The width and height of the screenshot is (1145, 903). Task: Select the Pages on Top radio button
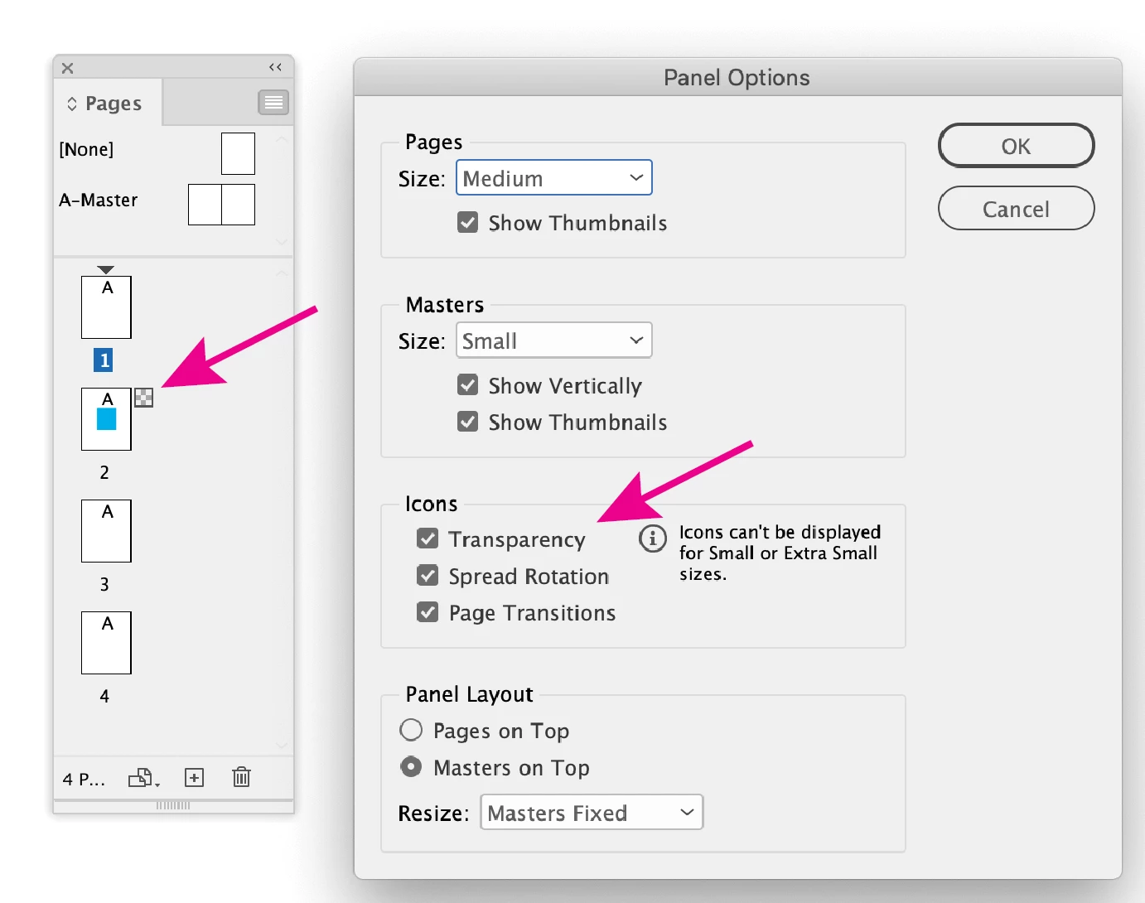tap(411, 730)
